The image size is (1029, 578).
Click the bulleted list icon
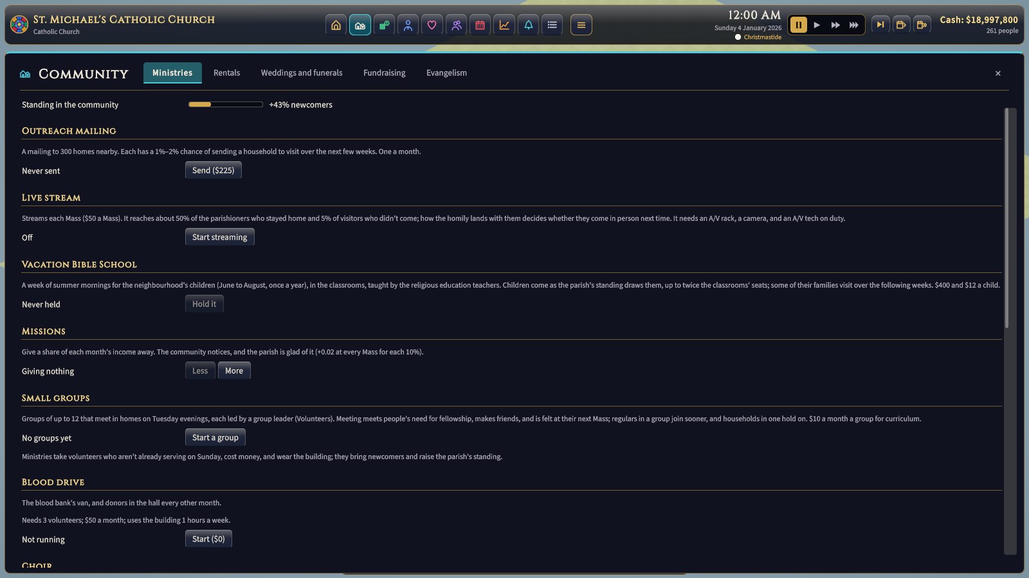552,25
